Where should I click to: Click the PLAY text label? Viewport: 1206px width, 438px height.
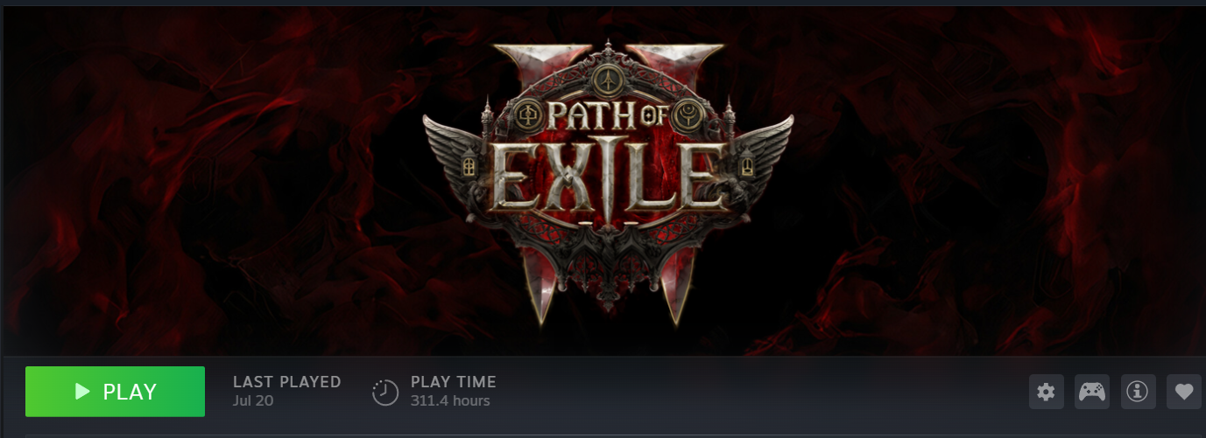click(130, 392)
